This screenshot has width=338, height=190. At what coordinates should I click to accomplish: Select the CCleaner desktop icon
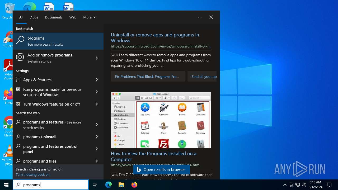pyautogui.click(x=8, y=39)
